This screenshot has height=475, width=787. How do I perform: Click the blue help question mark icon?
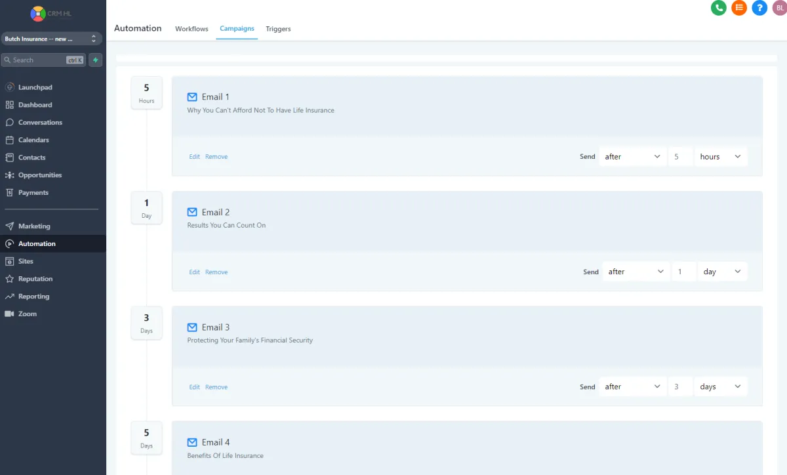coord(759,8)
